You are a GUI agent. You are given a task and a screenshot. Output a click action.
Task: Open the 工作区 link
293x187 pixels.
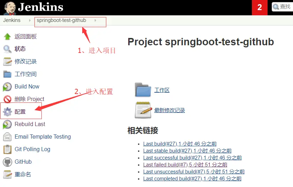pos(162,90)
